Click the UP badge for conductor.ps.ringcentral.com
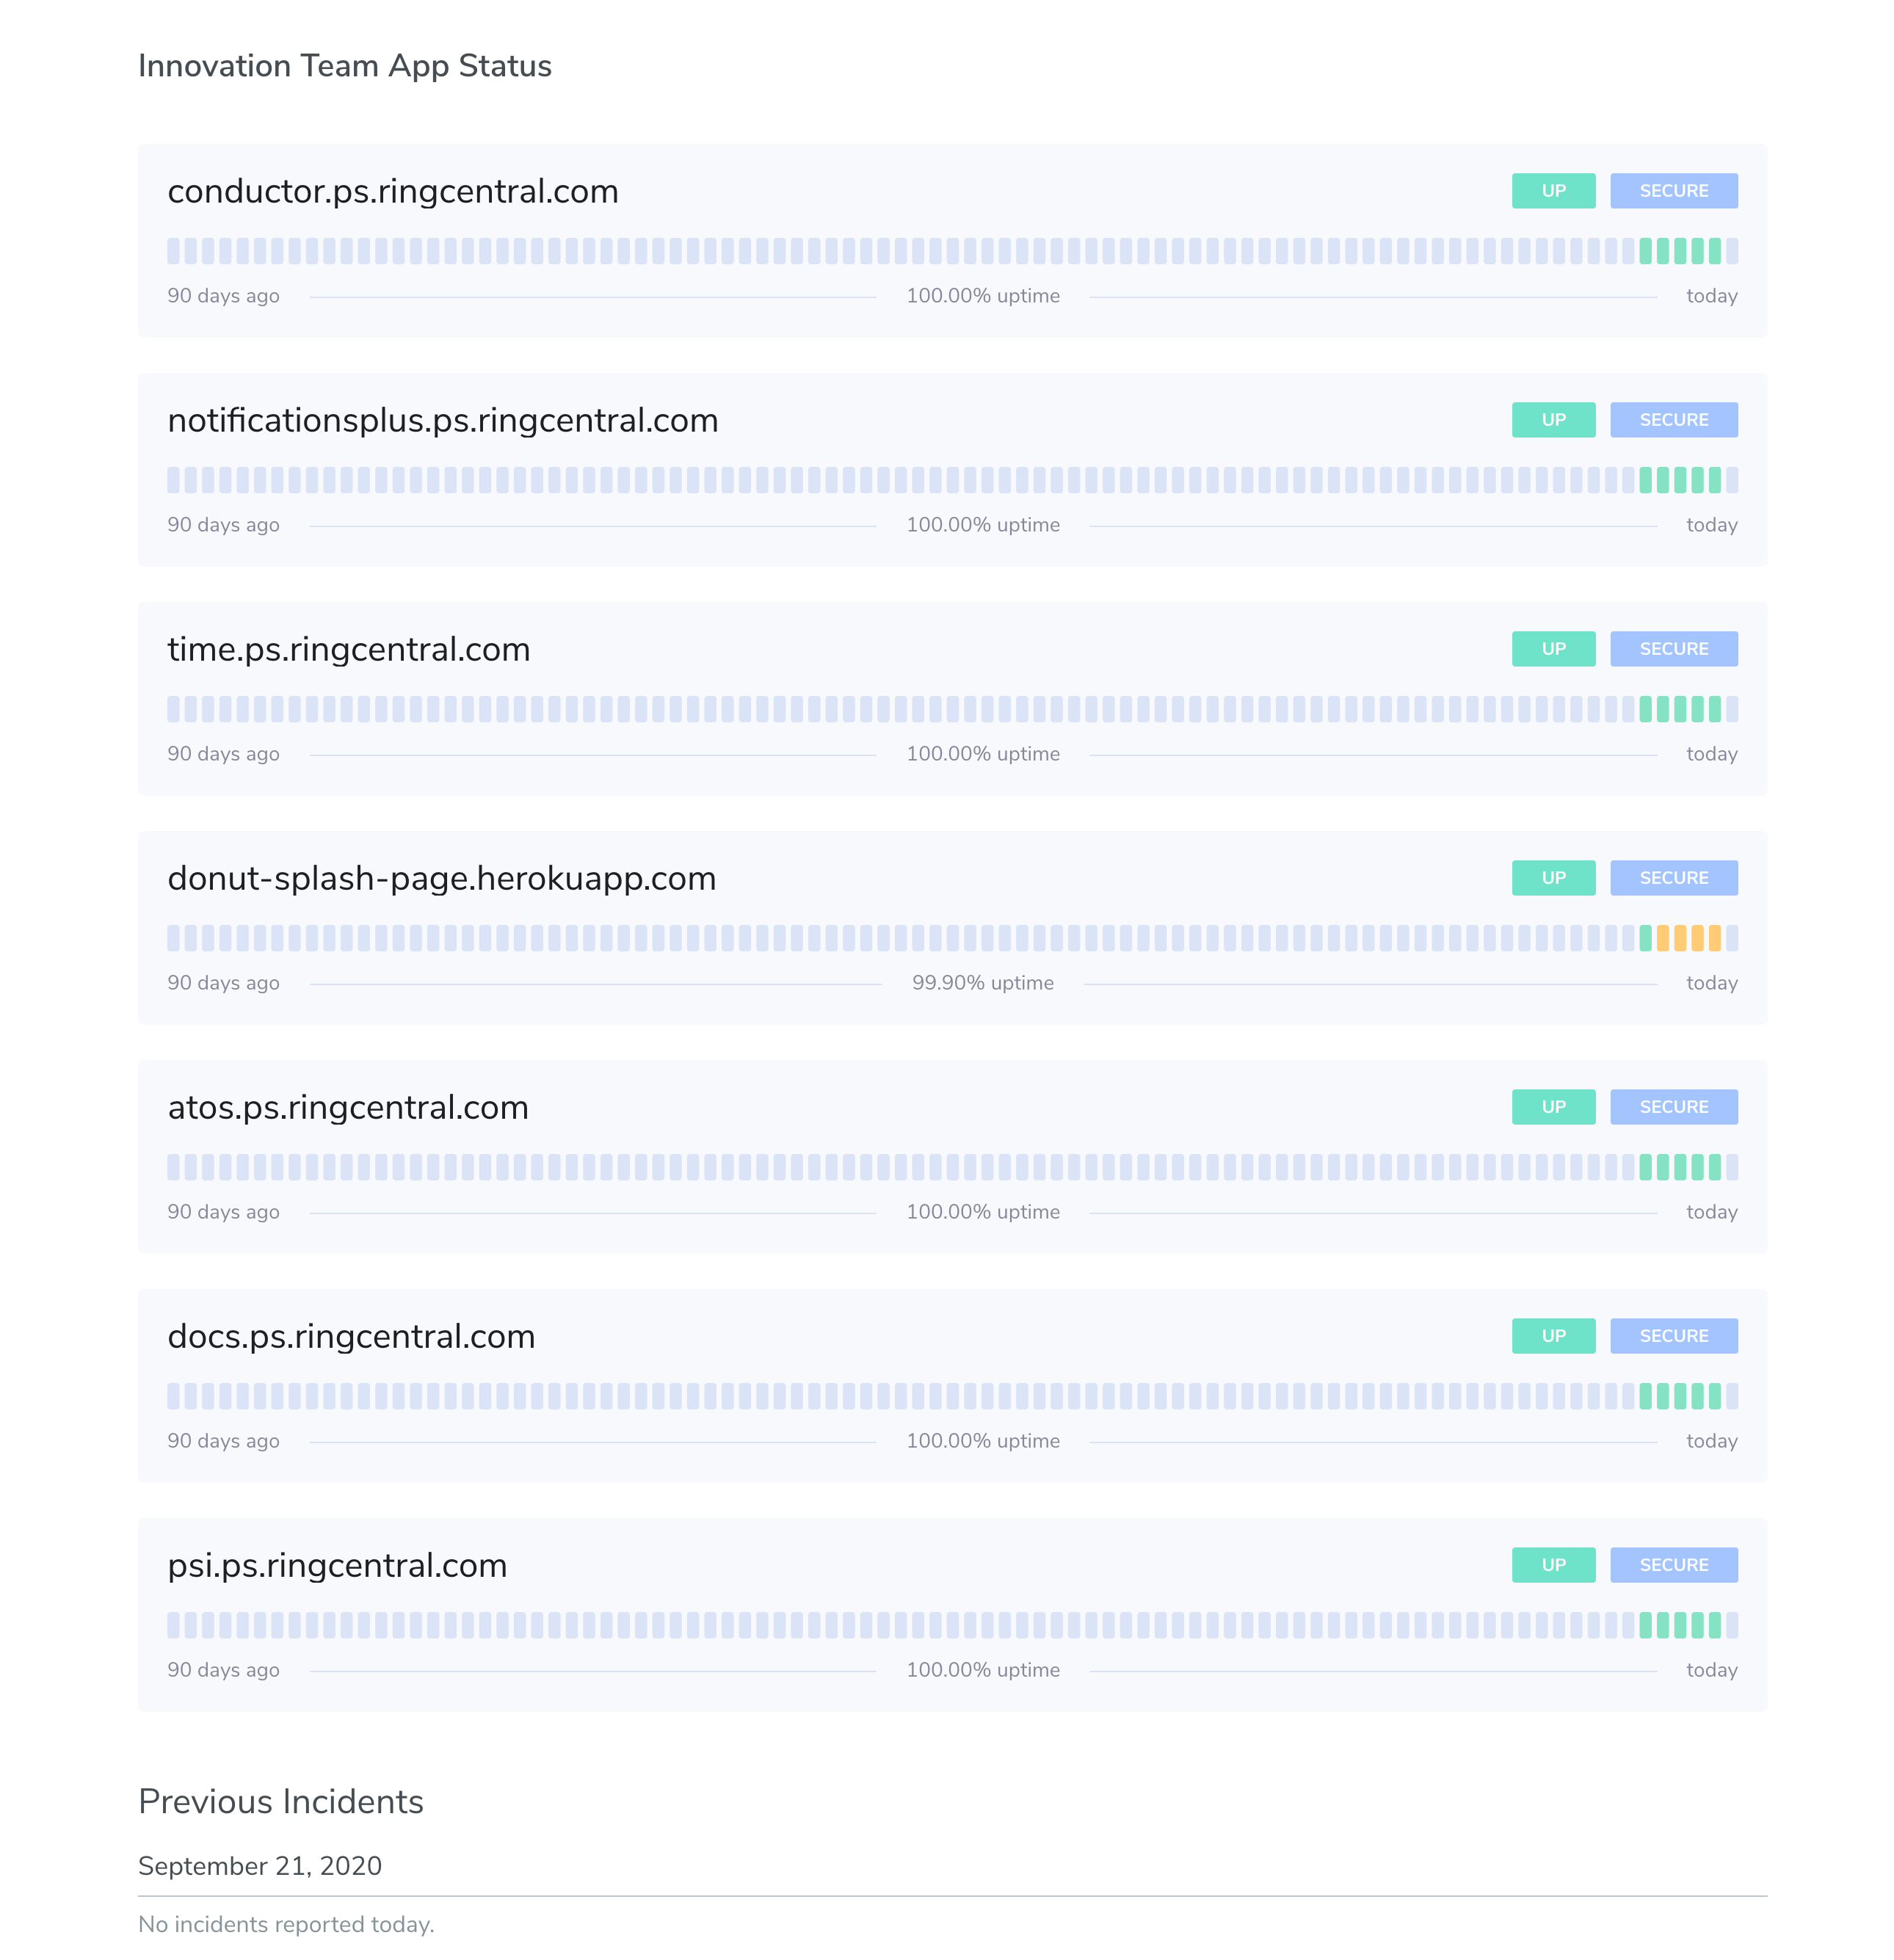The image size is (1894, 1960). pos(1553,190)
